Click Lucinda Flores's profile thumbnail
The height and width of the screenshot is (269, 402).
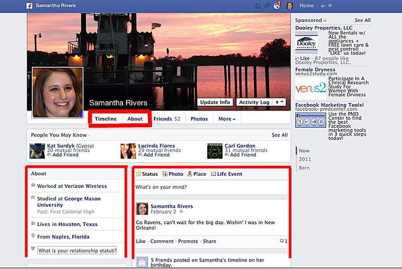click(128, 151)
